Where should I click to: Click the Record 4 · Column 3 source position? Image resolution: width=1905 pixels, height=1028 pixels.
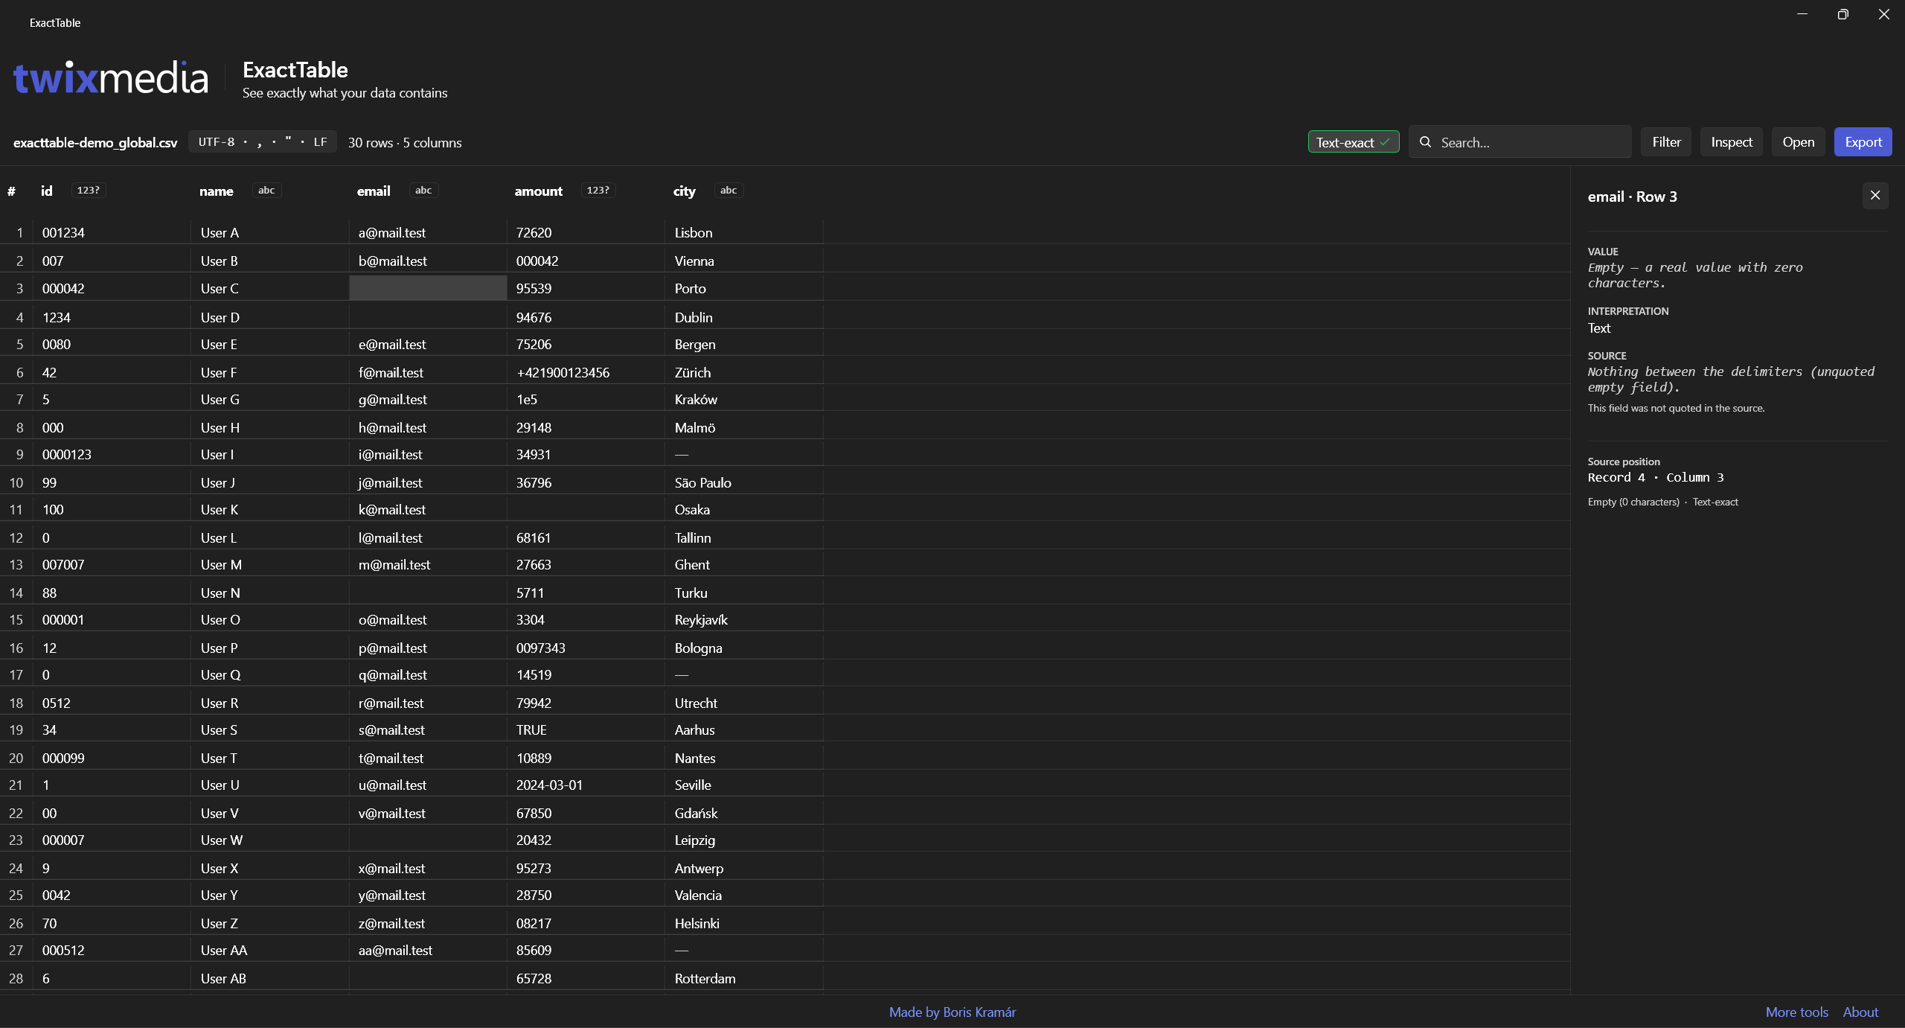1656,477
